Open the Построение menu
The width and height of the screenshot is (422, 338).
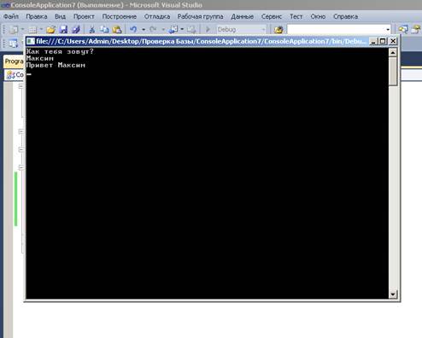tap(120, 16)
